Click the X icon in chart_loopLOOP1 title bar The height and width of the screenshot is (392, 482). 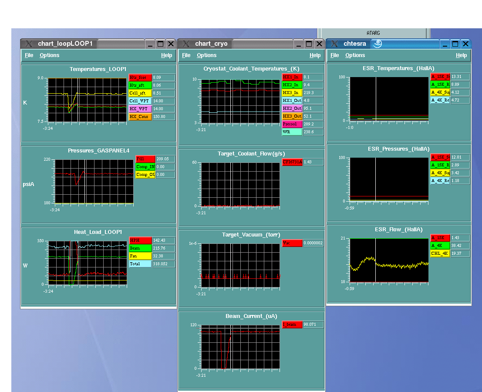[29, 44]
